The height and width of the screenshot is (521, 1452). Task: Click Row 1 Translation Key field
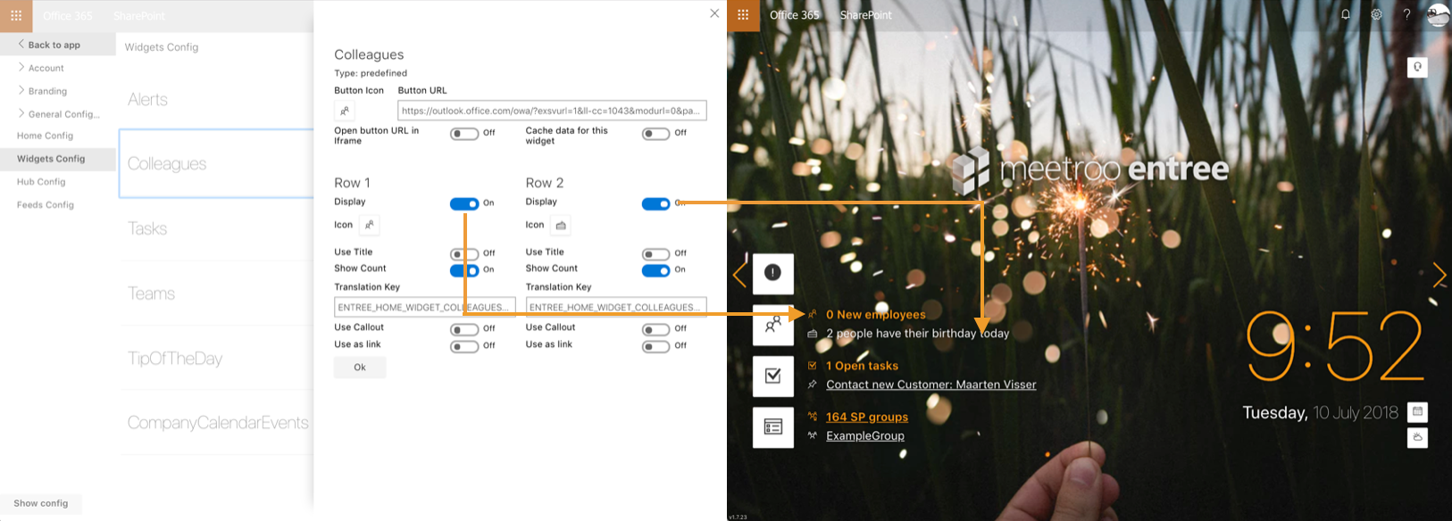pyautogui.click(x=425, y=307)
